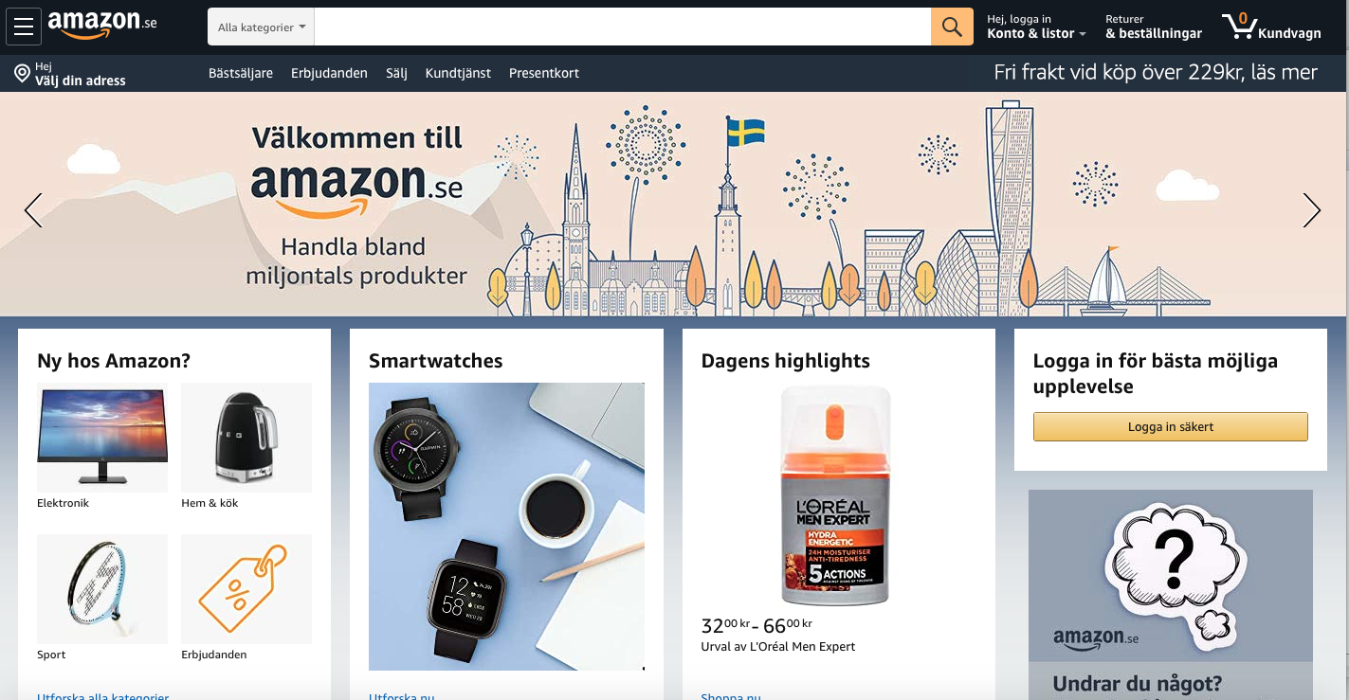The image size is (1349, 700).
Task: Select the Hem & kök kettle thumbnail
Action: point(246,438)
